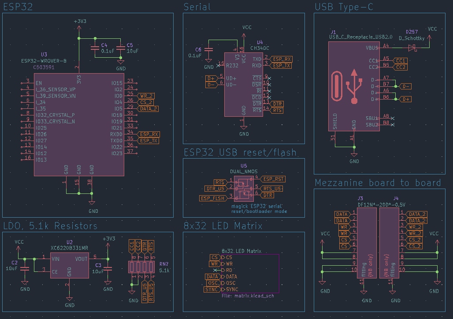
Task: Click the CC1 label on the USB-C connector
Action: (x=401, y=61)
